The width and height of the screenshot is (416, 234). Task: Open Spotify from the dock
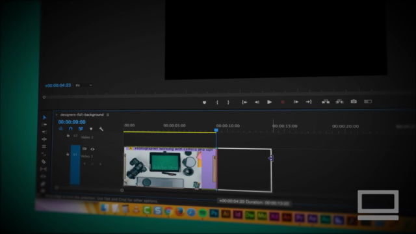[x=202, y=213]
